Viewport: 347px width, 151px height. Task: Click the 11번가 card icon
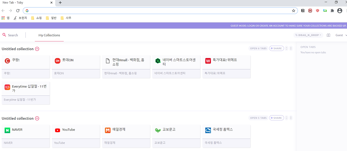pyautogui.click(x=7, y=87)
